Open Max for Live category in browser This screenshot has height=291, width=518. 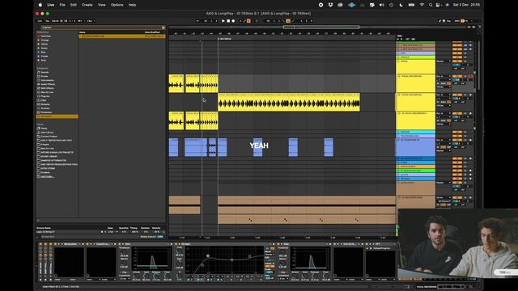47,92
